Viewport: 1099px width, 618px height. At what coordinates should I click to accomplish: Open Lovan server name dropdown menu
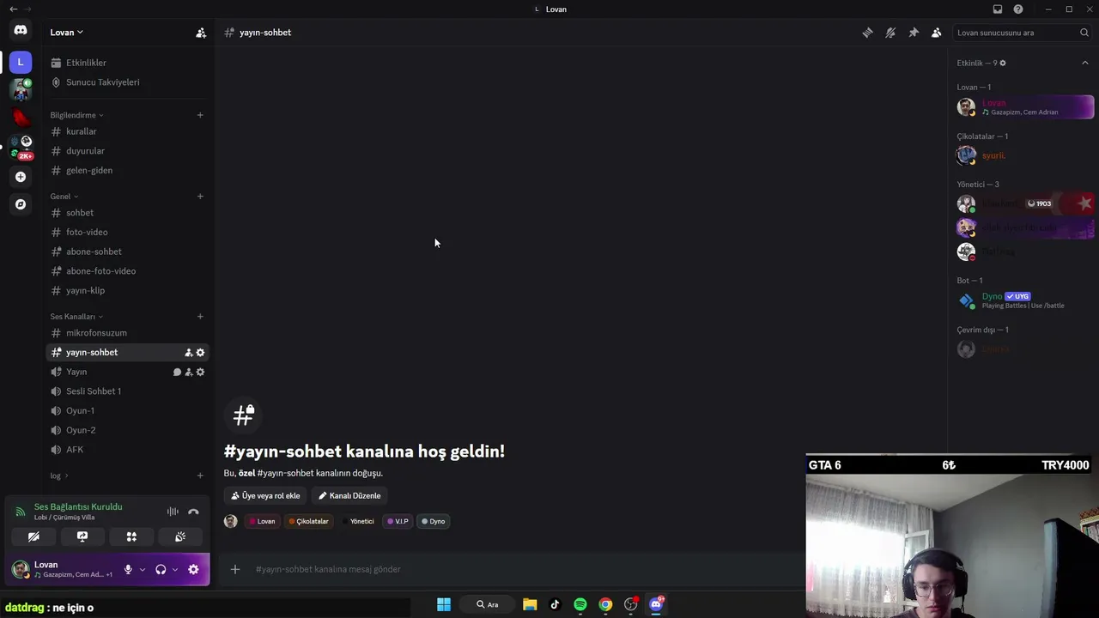(x=66, y=33)
